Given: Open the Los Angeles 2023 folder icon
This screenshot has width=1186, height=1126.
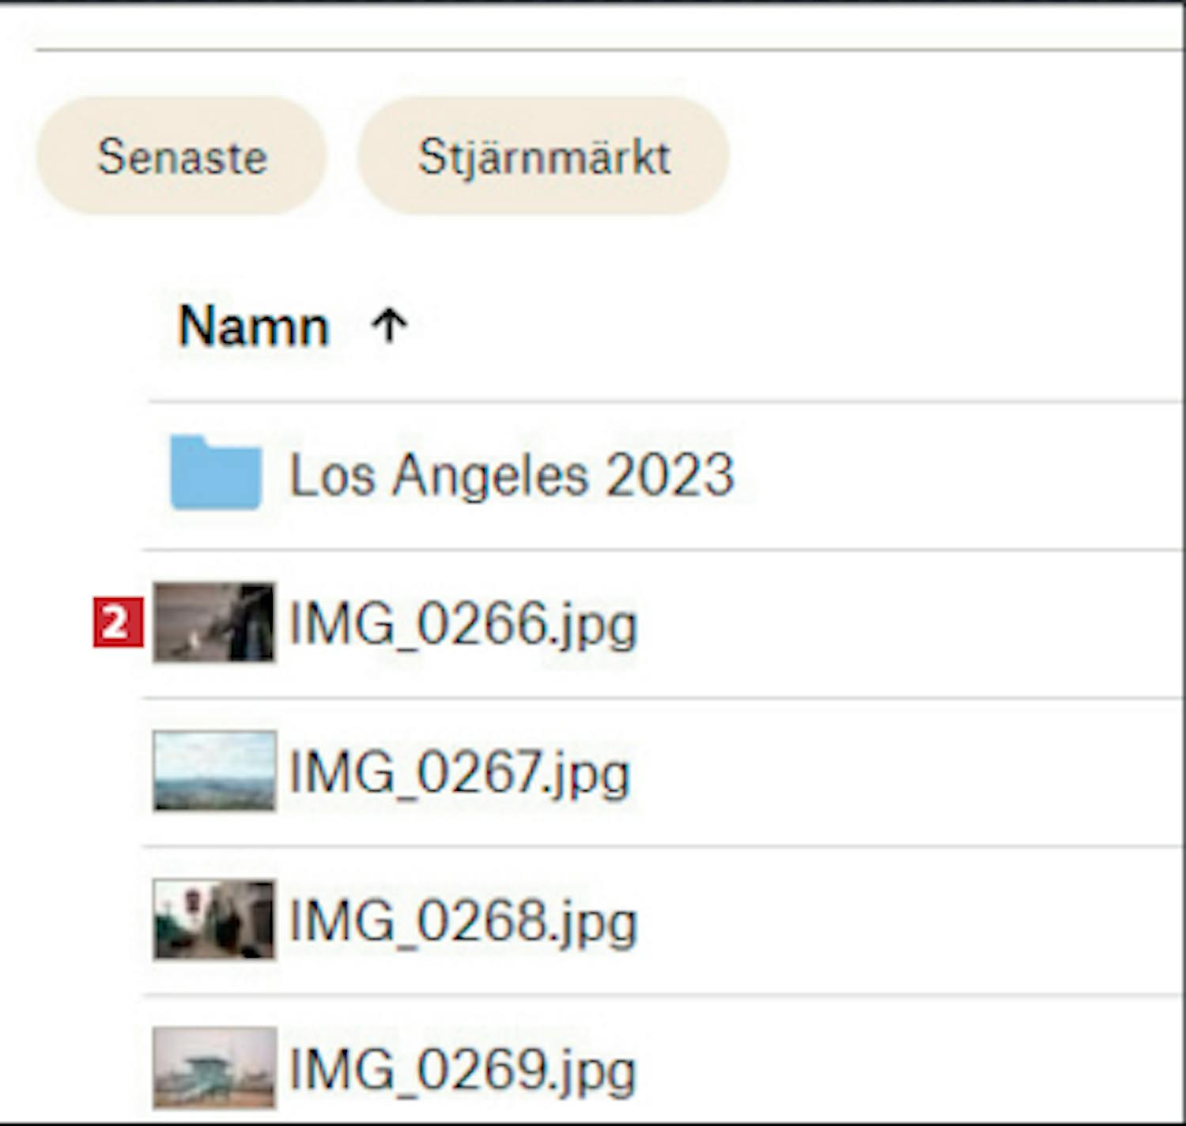Looking at the screenshot, I should click(215, 473).
